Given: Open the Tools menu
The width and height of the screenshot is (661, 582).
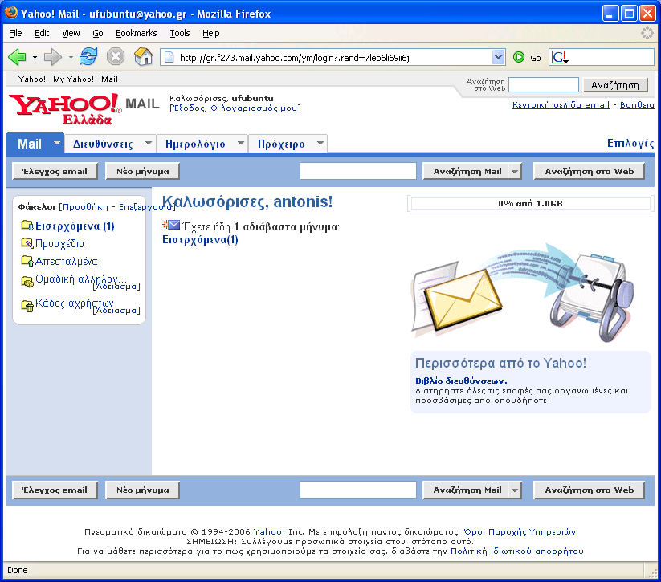Looking at the screenshot, I should point(180,33).
